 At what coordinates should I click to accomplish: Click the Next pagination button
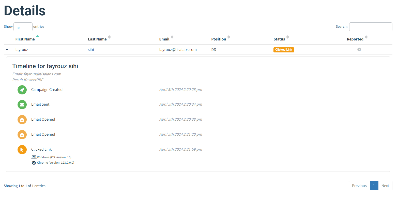pos(385,186)
